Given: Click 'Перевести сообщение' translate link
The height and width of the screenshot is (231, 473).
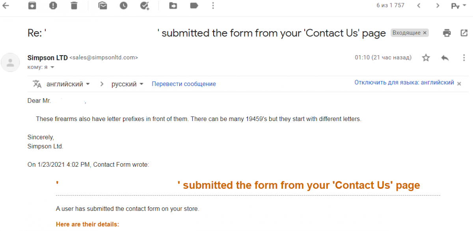Looking at the screenshot, I should tap(184, 84).
